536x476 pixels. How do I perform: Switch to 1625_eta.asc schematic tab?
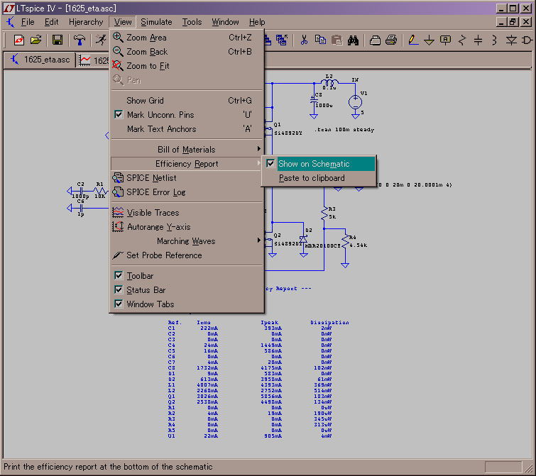point(40,60)
